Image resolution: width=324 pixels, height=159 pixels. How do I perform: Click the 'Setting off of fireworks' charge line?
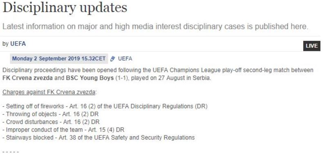(x=105, y=106)
